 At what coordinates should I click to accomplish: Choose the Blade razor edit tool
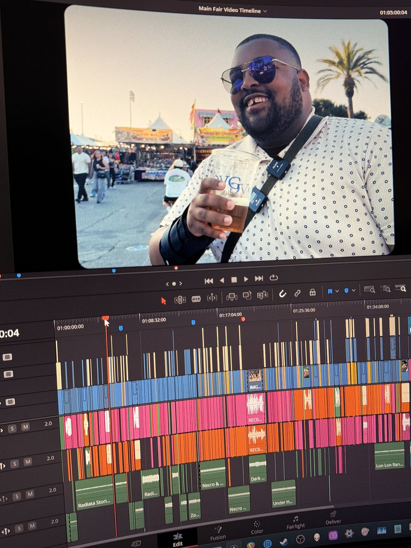[196, 299]
